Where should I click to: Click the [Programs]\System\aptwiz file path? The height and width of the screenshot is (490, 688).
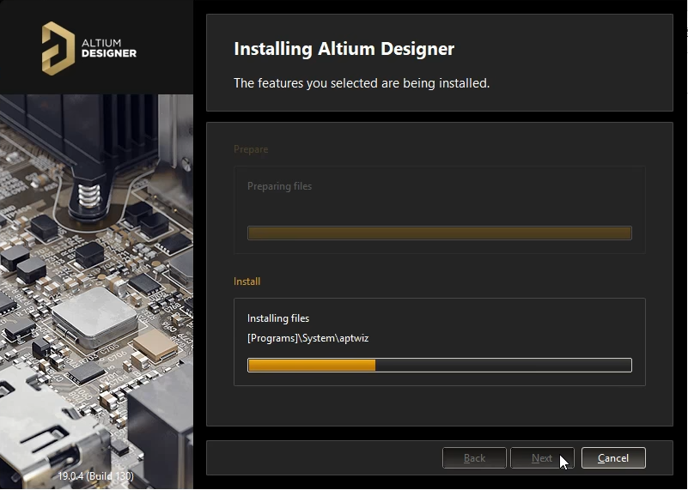click(307, 338)
